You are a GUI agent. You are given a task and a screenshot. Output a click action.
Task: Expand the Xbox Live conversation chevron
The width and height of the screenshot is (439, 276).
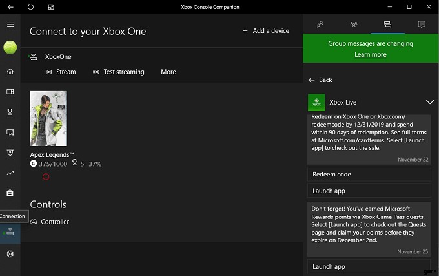pos(430,102)
